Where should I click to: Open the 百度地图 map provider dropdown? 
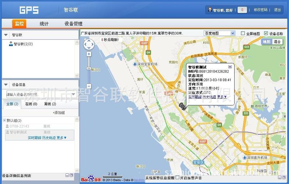(x=220, y=33)
